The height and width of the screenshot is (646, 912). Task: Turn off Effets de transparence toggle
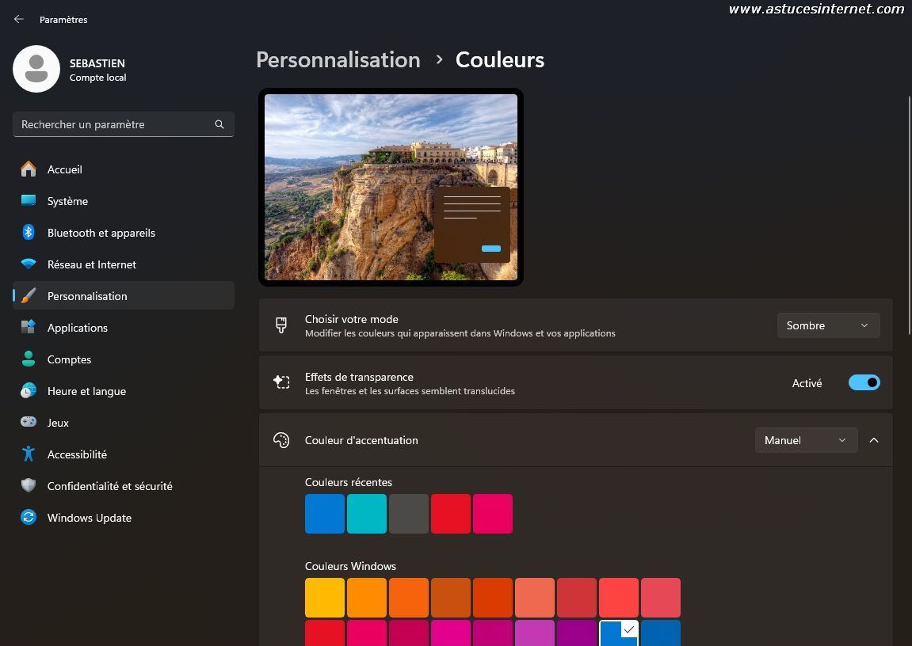pos(864,383)
